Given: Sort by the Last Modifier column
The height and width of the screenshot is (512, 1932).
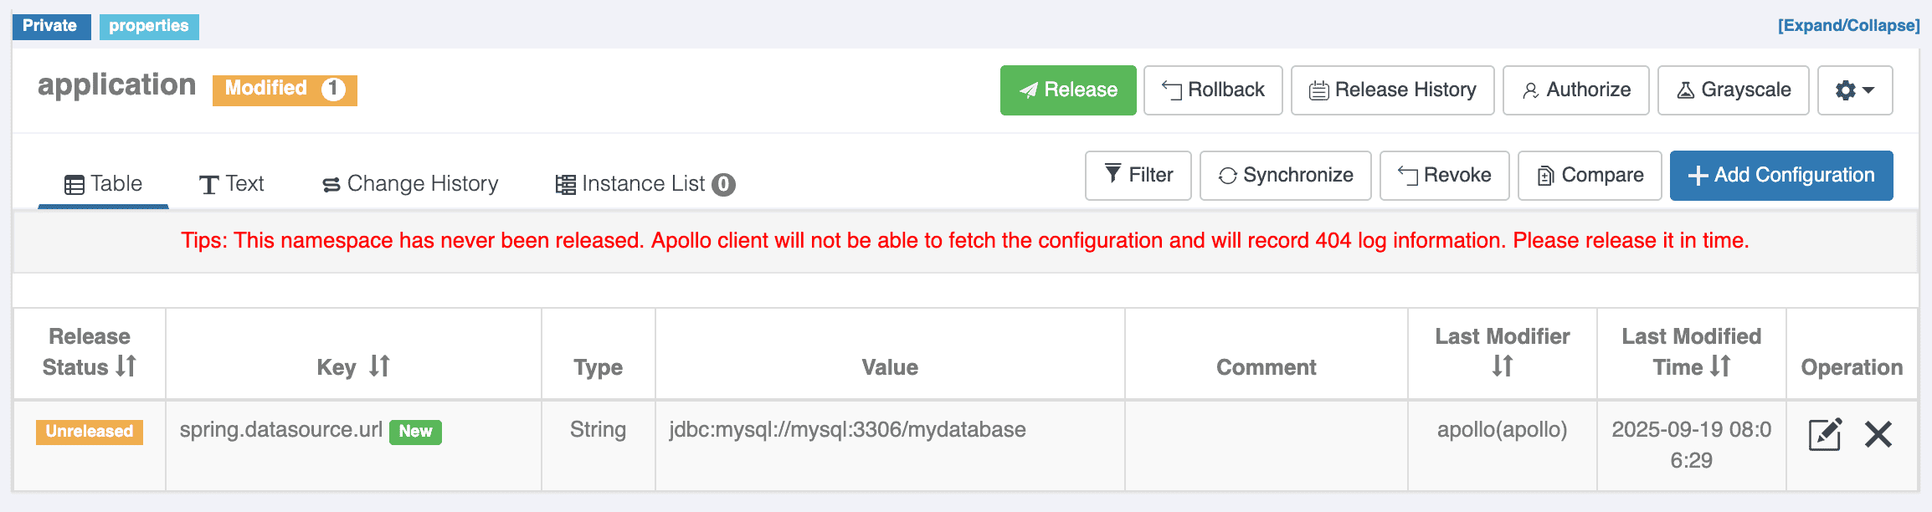Looking at the screenshot, I should click(x=1502, y=366).
